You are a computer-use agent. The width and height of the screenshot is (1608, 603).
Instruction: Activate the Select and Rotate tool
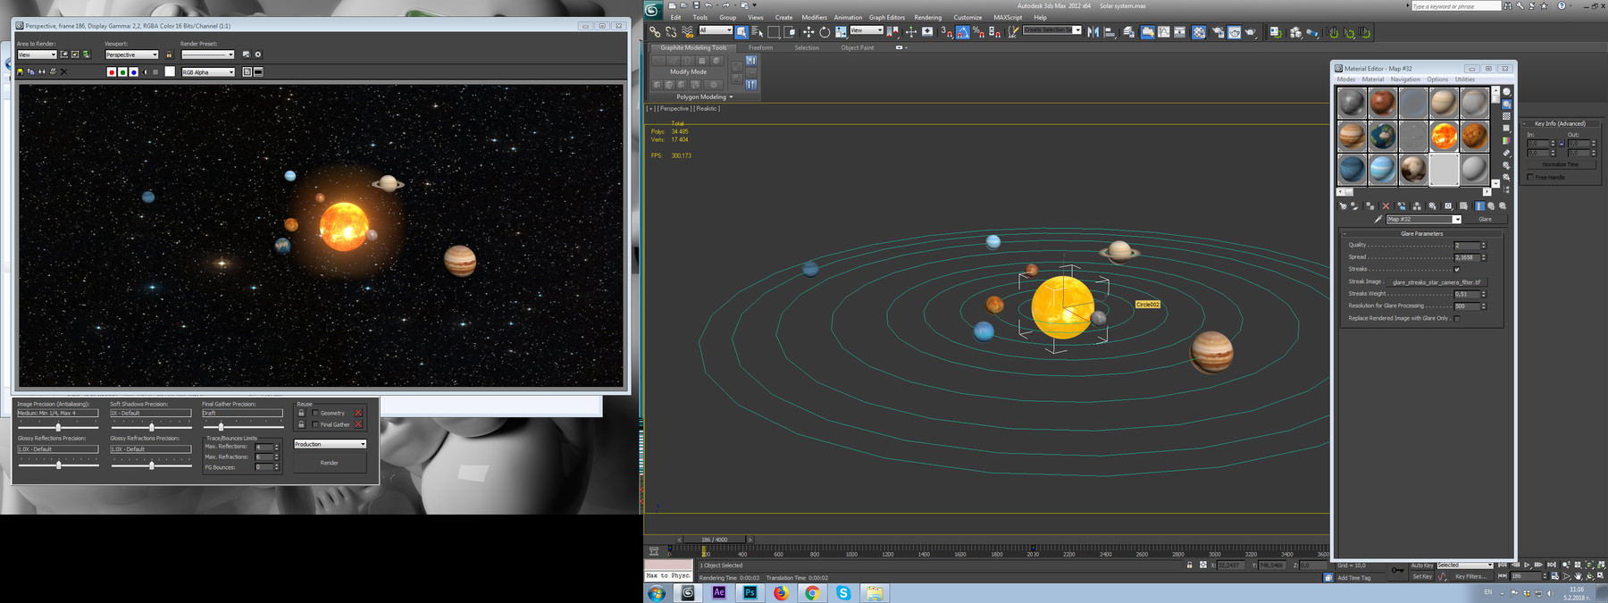825,32
